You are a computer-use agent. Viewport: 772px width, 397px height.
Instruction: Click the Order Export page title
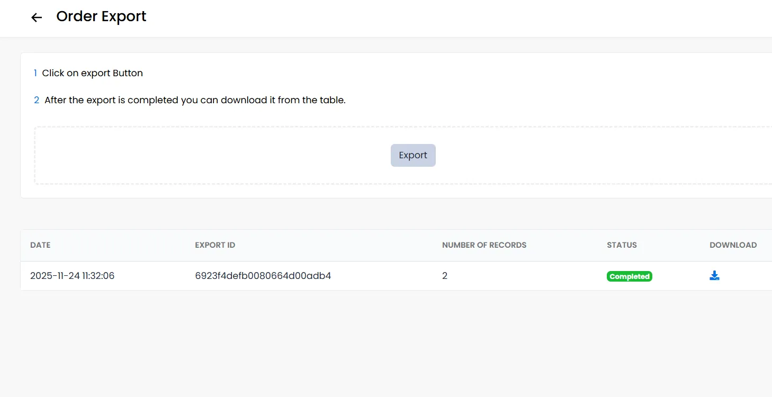click(x=101, y=16)
